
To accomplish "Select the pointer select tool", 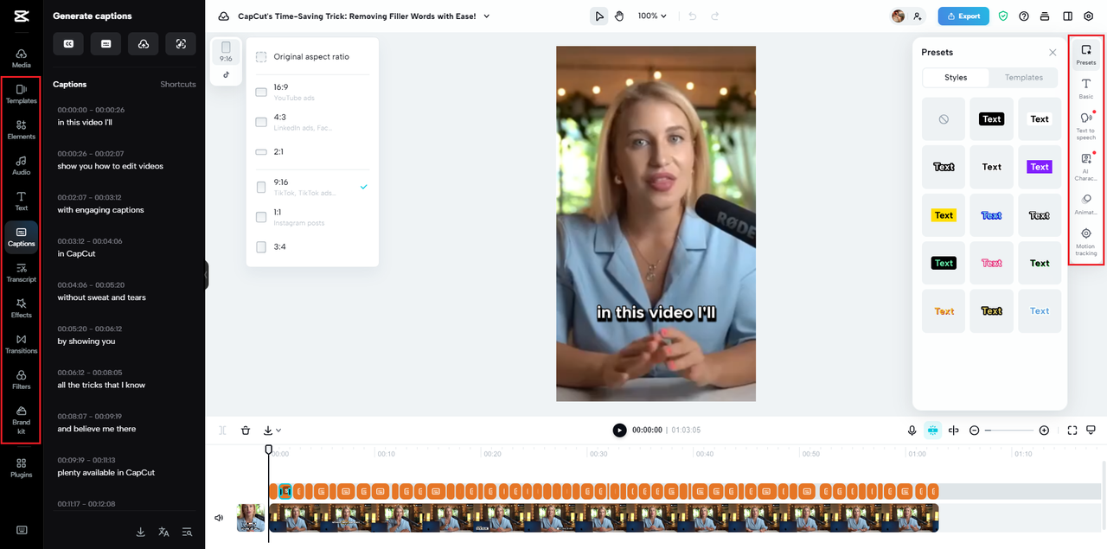I will coord(598,16).
